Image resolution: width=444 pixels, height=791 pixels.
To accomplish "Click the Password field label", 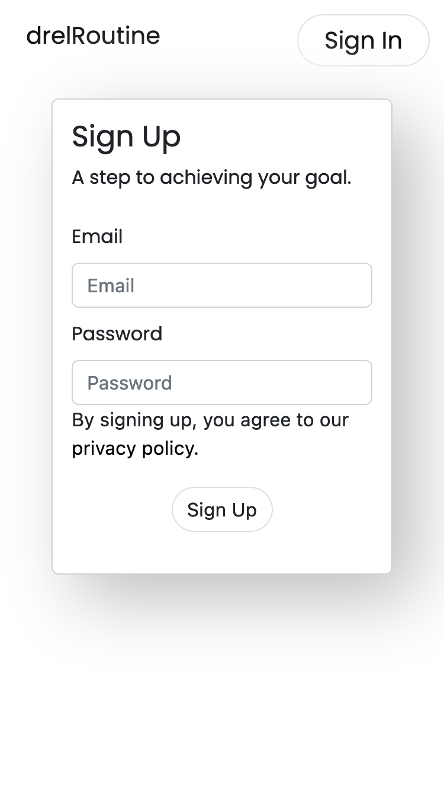I will [117, 334].
